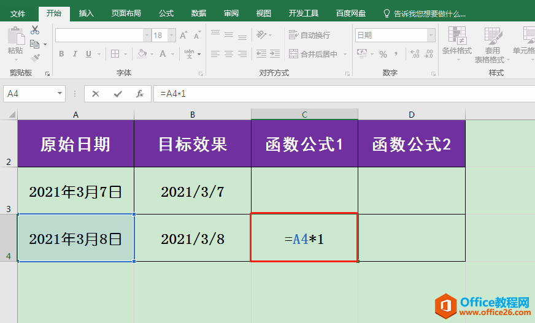Decrease font size with smaller A icon

pos(197,35)
